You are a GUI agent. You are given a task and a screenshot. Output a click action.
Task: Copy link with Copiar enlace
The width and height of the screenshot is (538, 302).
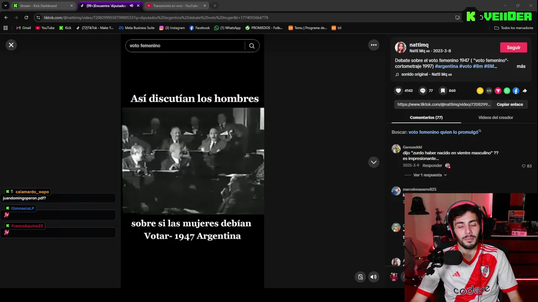[x=509, y=104]
